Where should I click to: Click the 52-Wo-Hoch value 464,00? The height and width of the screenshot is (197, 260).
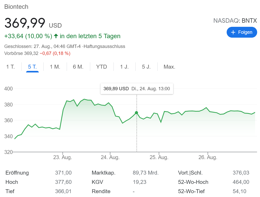tap(241, 182)
